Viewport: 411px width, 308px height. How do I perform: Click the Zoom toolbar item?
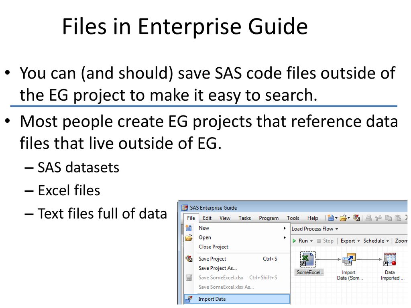tap(401, 241)
